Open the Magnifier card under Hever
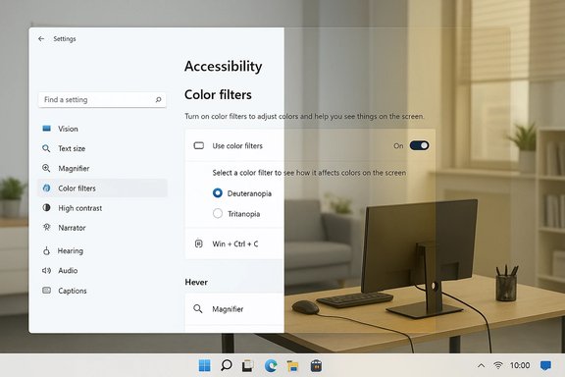 [x=234, y=309]
